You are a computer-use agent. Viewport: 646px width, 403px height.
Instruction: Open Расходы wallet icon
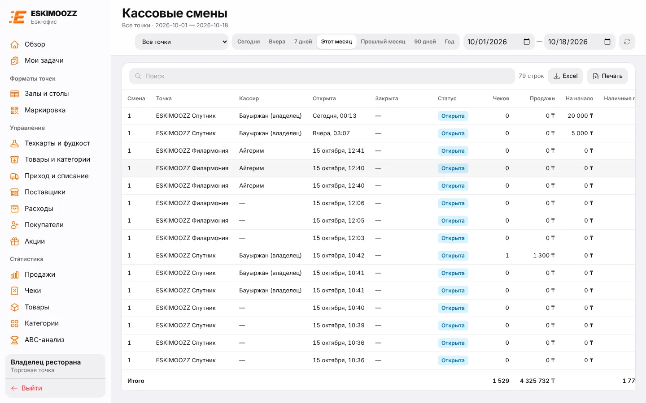(15, 209)
